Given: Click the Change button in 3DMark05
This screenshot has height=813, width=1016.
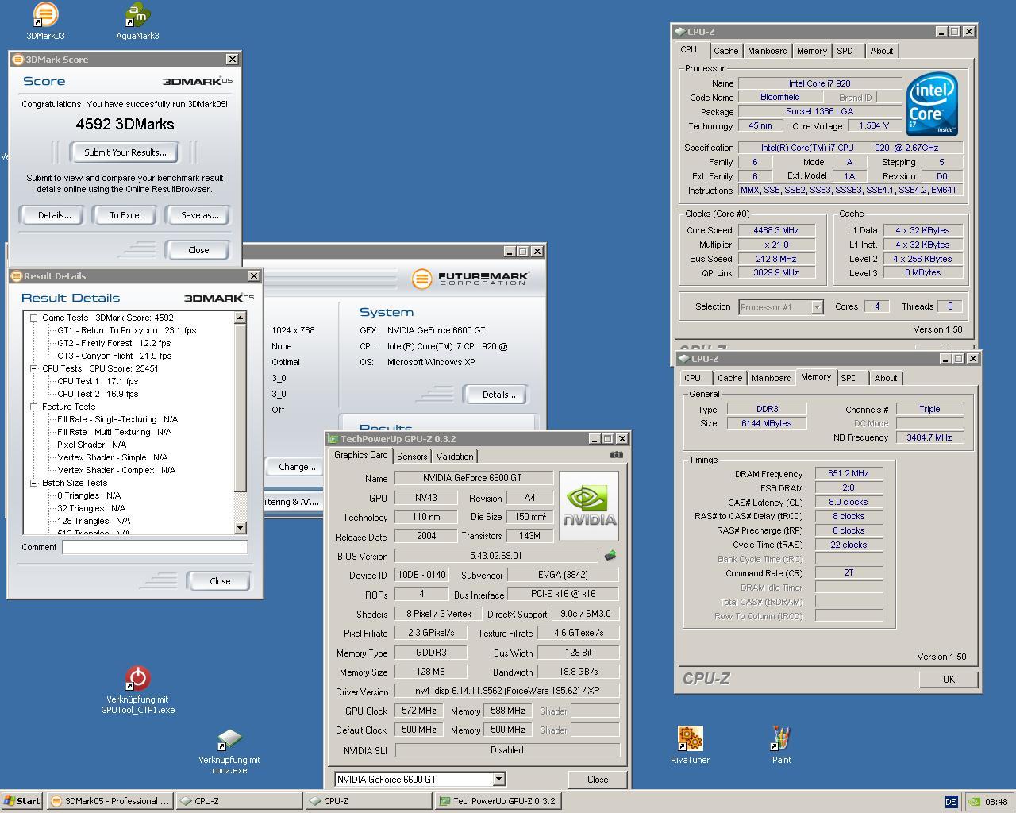Looking at the screenshot, I should (x=296, y=467).
